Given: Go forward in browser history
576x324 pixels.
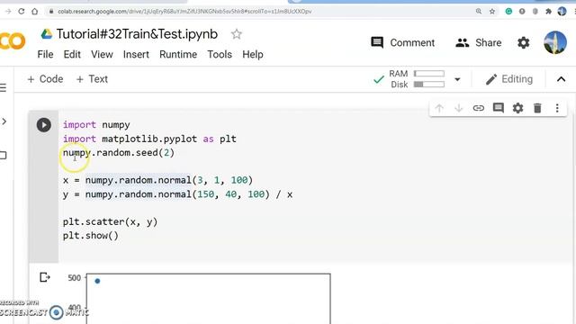Looking at the screenshot, I should (8, 12).
